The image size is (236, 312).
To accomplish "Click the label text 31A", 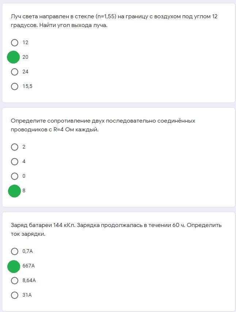I will [x=27, y=295].
